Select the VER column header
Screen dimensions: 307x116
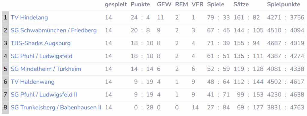point(197,5)
